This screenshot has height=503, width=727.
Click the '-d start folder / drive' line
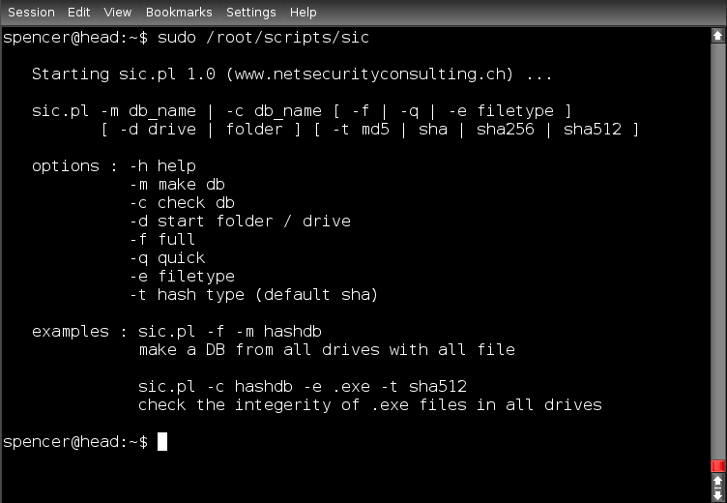pyautogui.click(x=239, y=222)
